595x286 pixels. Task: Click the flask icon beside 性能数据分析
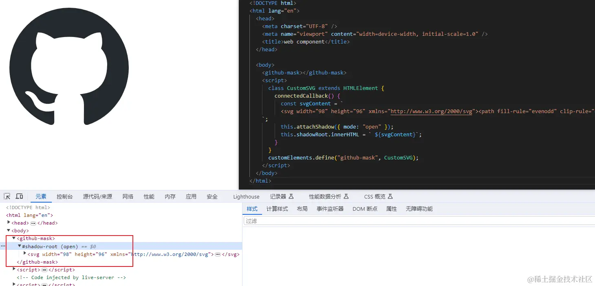(x=346, y=196)
